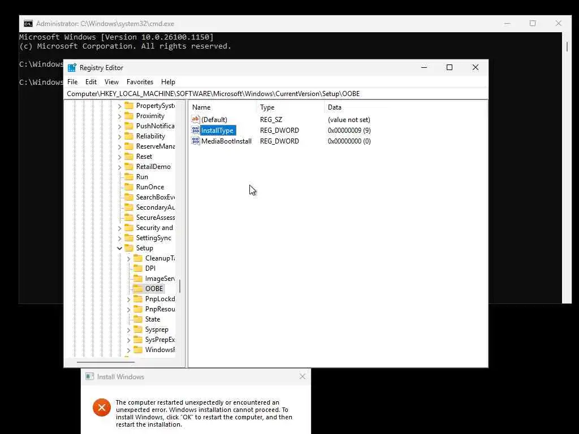Expand the PnpLockdown key
The height and width of the screenshot is (434, 579).
point(128,300)
